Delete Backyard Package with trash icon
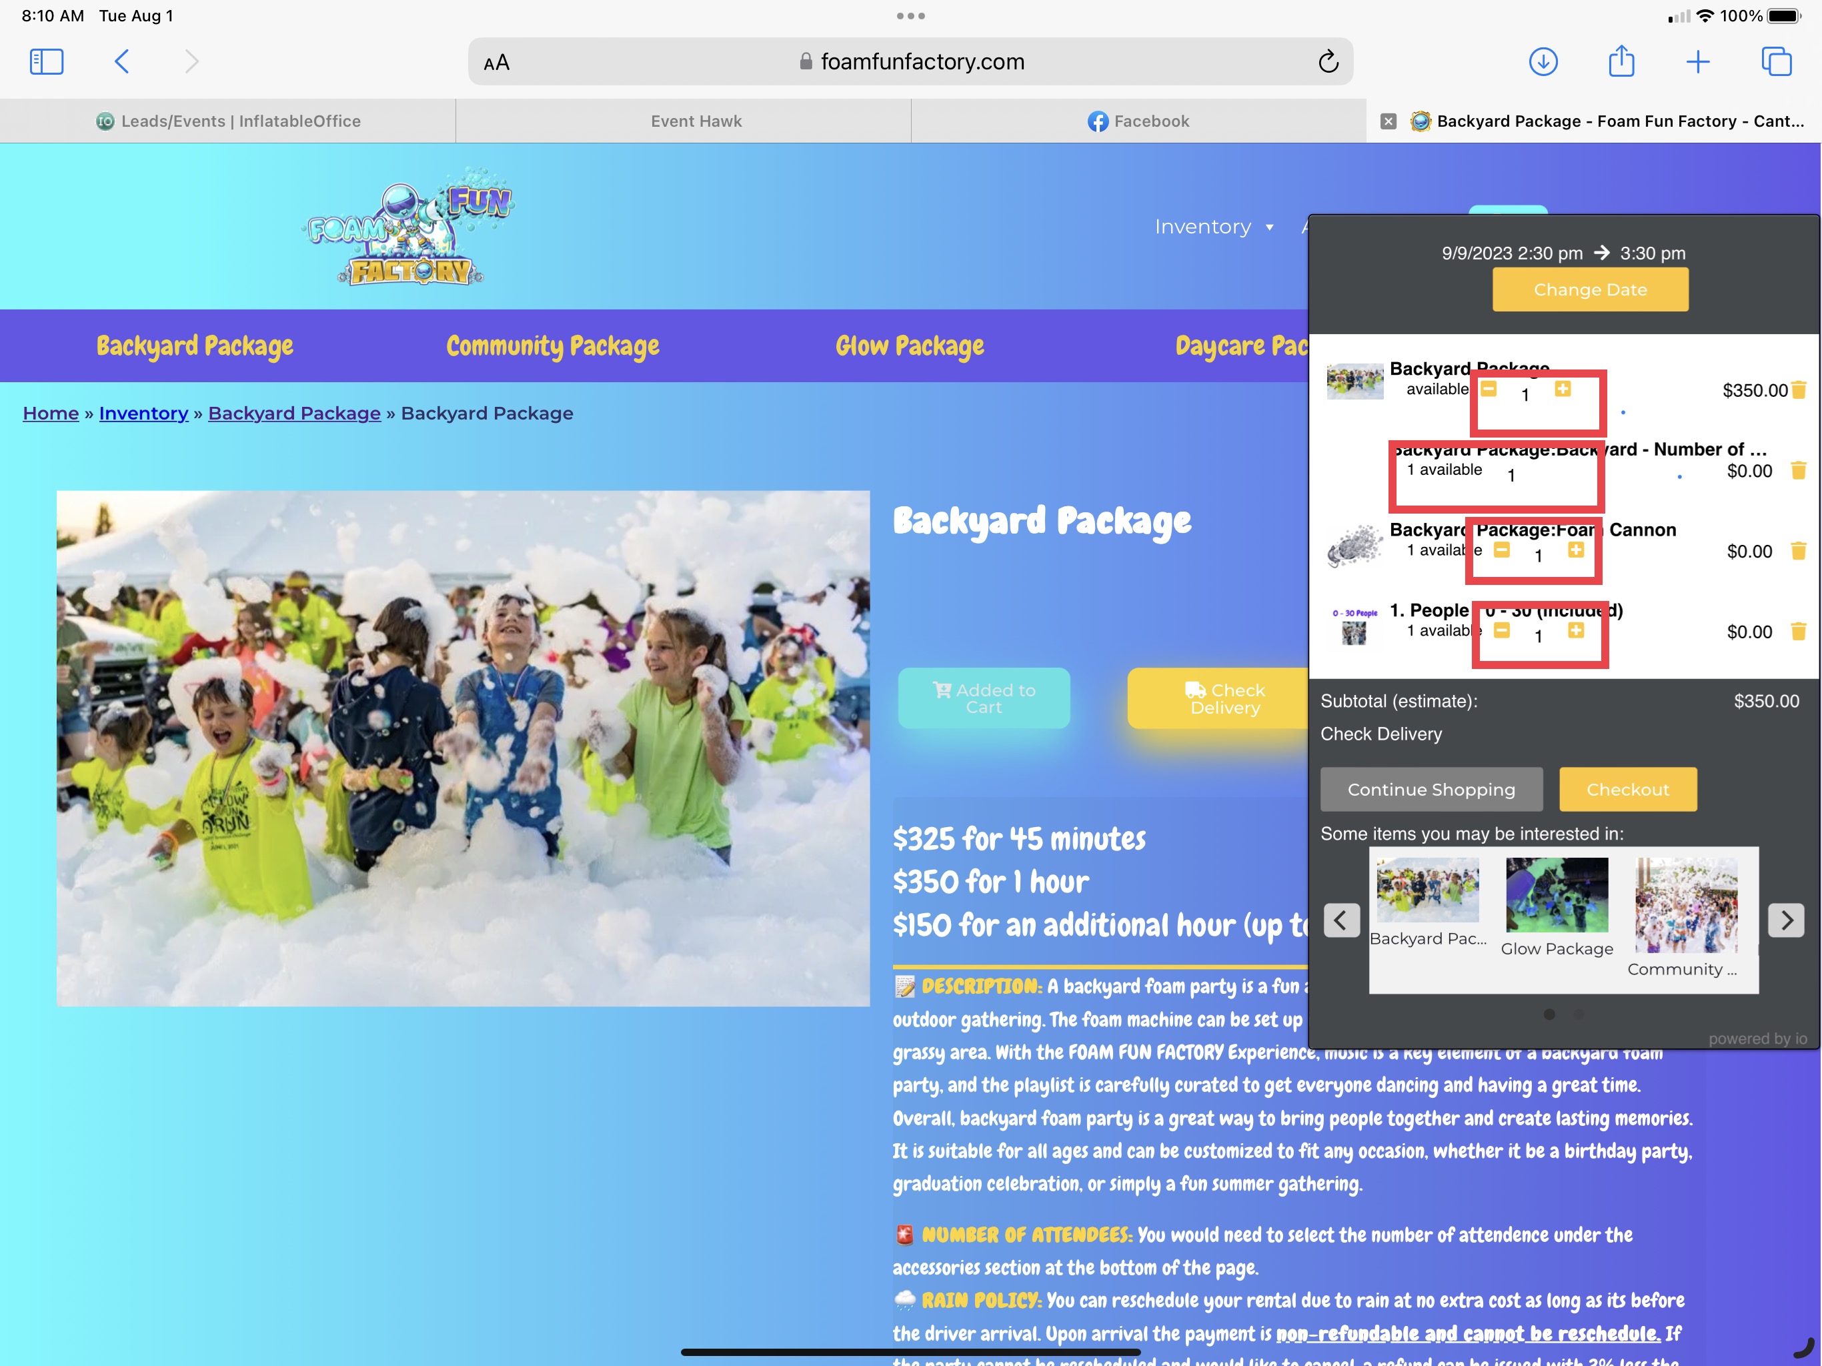This screenshot has height=1366, width=1822. click(x=1799, y=390)
